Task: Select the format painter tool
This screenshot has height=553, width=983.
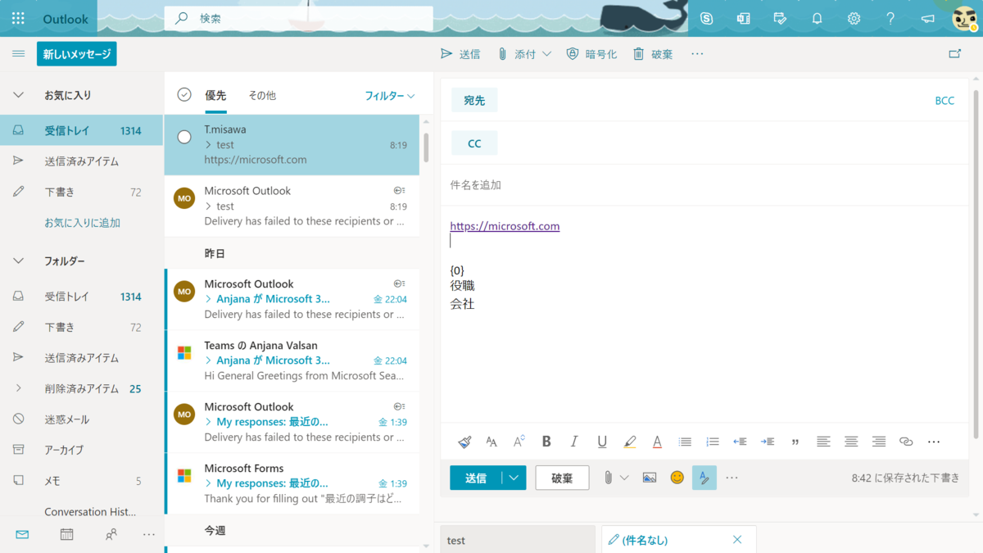Action: (464, 442)
